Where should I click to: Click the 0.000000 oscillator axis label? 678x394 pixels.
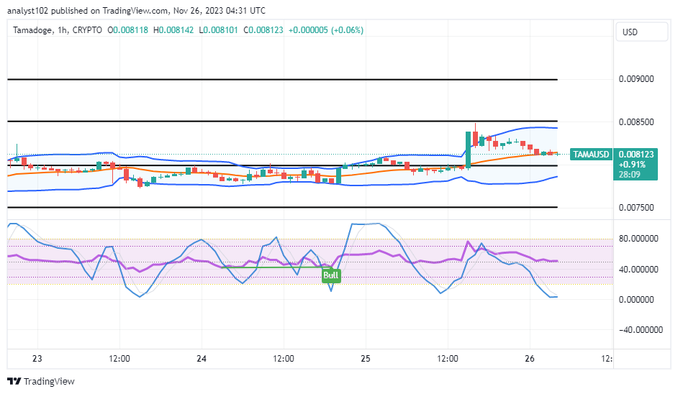pyautogui.click(x=636, y=299)
